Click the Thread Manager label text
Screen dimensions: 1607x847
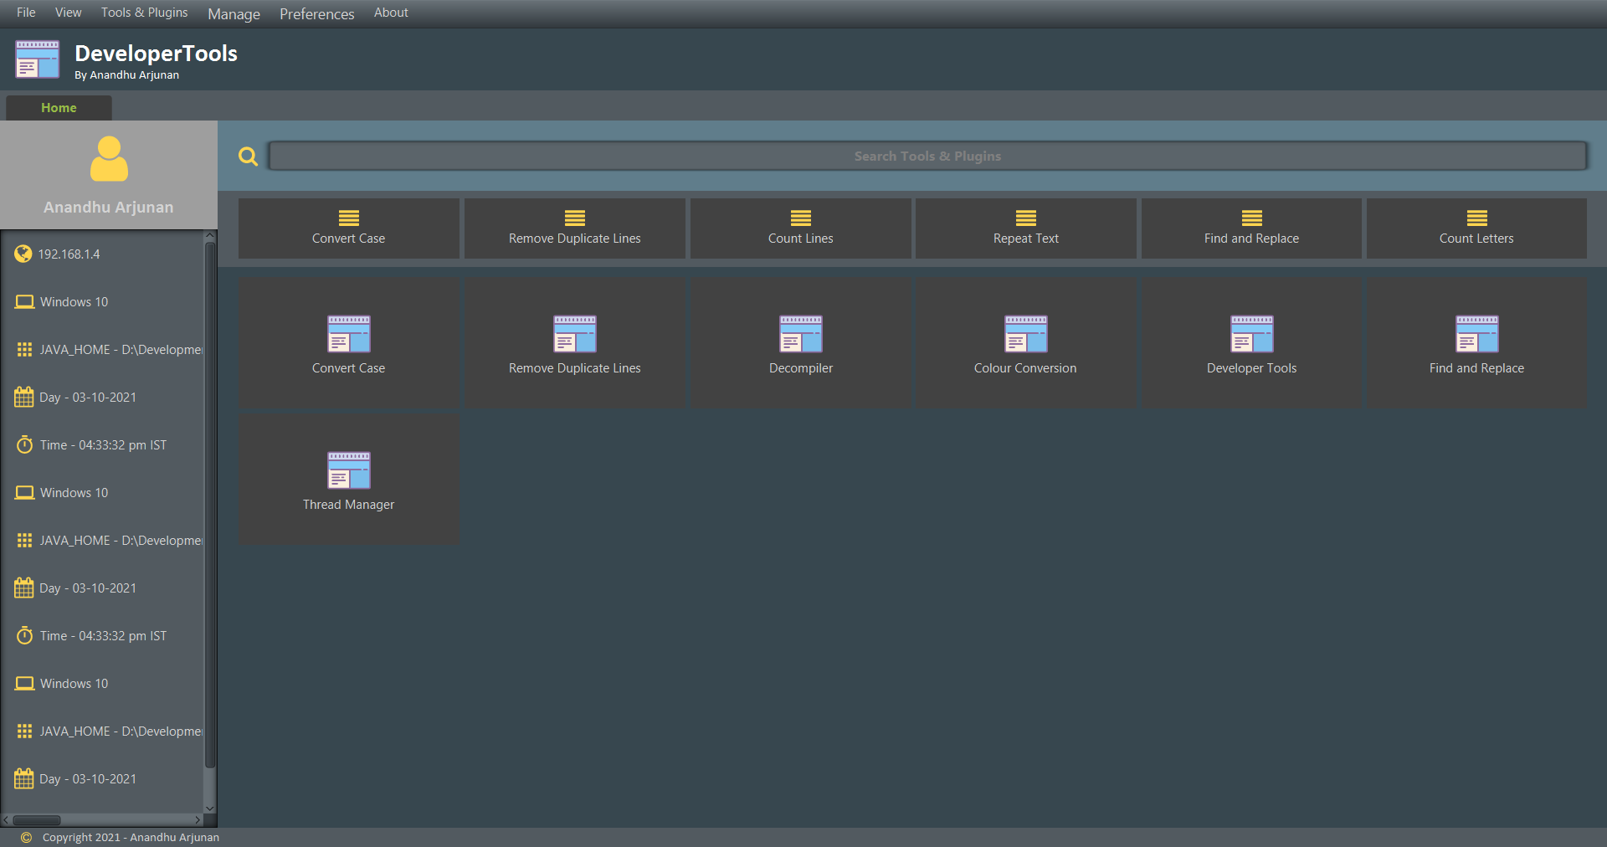point(348,505)
